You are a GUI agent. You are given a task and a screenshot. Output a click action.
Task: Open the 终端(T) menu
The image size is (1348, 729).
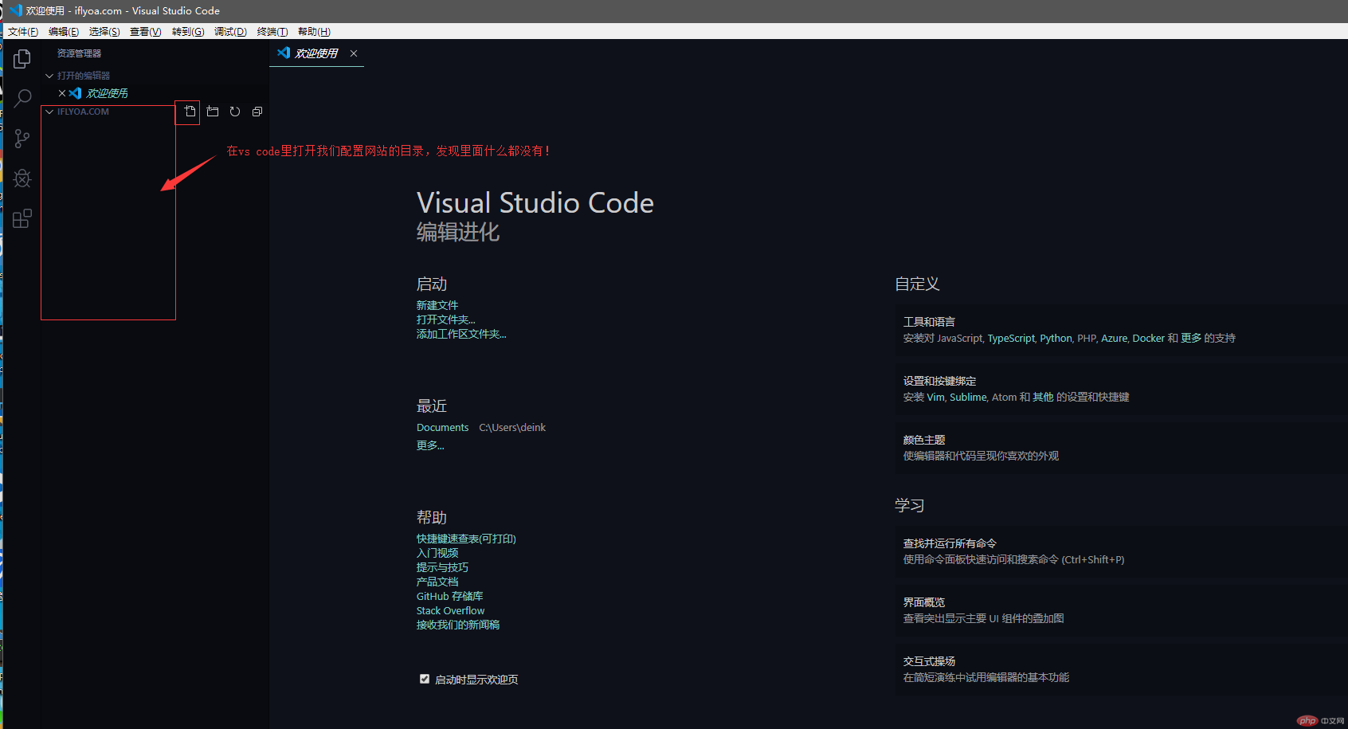pyautogui.click(x=272, y=32)
